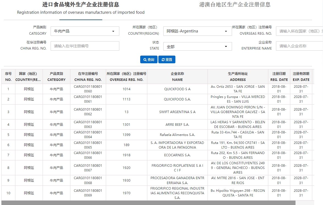Click the Rafaela Alimentos S.A. address cell
Image resolution: width=323 pixels, height=205 pixels.
pyautogui.click(x=238, y=135)
